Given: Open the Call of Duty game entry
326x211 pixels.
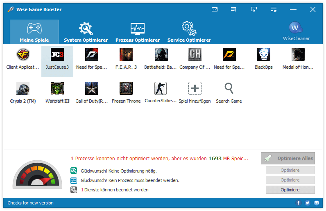Looking at the screenshot, I should point(92,88).
